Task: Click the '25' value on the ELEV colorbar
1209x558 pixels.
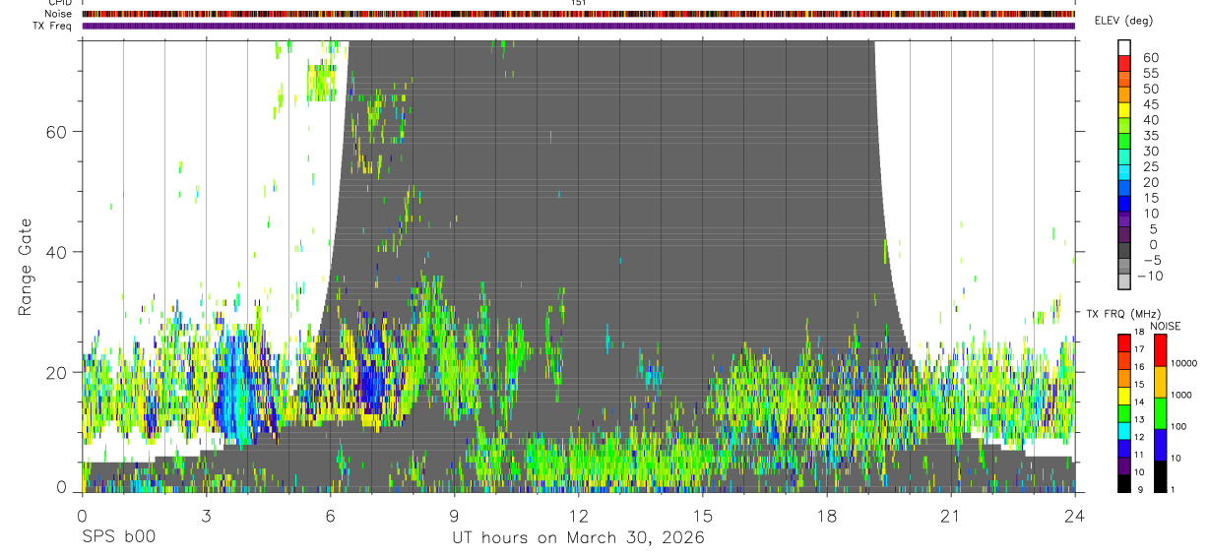Action: (1150, 166)
